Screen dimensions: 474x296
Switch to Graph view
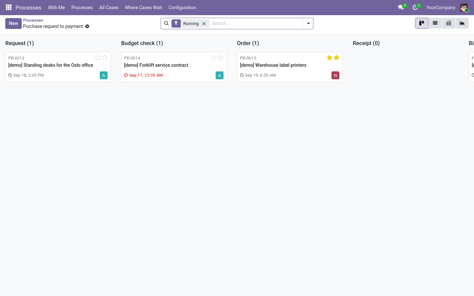[462, 23]
